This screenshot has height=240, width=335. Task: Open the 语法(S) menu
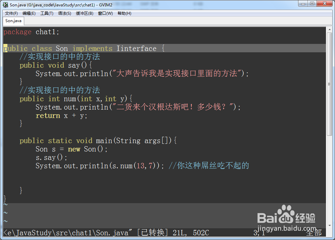[x=65, y=13]
